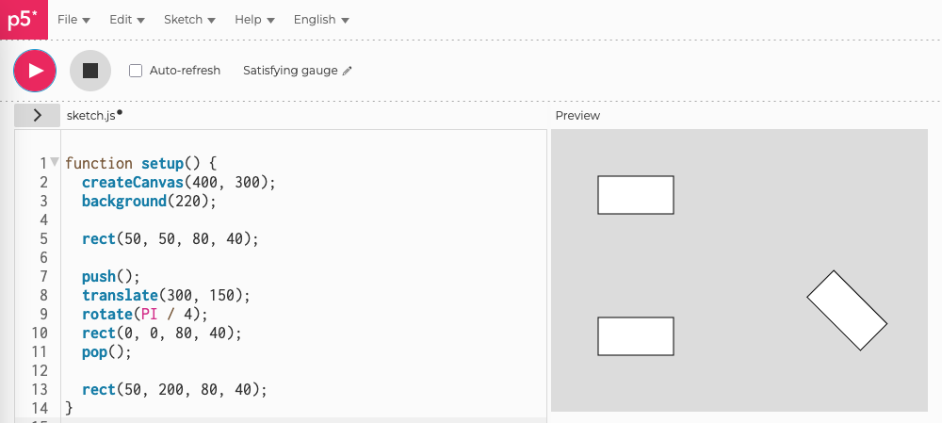Run the sketch with the play button
The height and width of the screenshot is (423, 942).
coord(35,71)
